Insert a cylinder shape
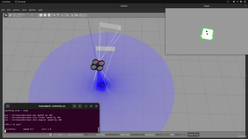 (49, 15)
